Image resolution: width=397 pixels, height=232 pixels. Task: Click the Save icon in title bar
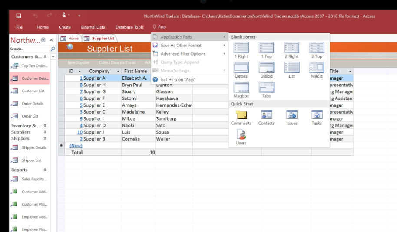pos(19,16)
